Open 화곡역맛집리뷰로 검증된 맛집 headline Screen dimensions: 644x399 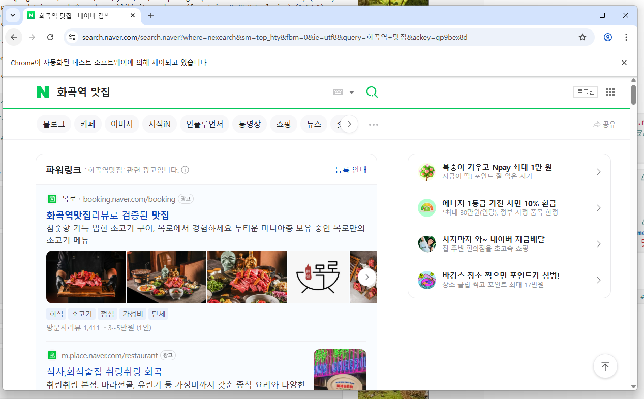pyautogui.click(x=108, y=215)
